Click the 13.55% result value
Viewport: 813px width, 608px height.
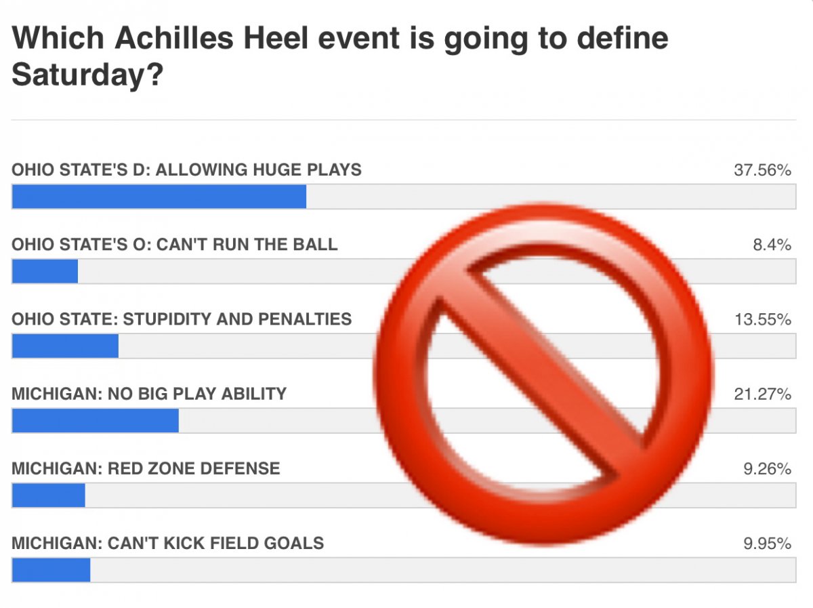[762, 319]
